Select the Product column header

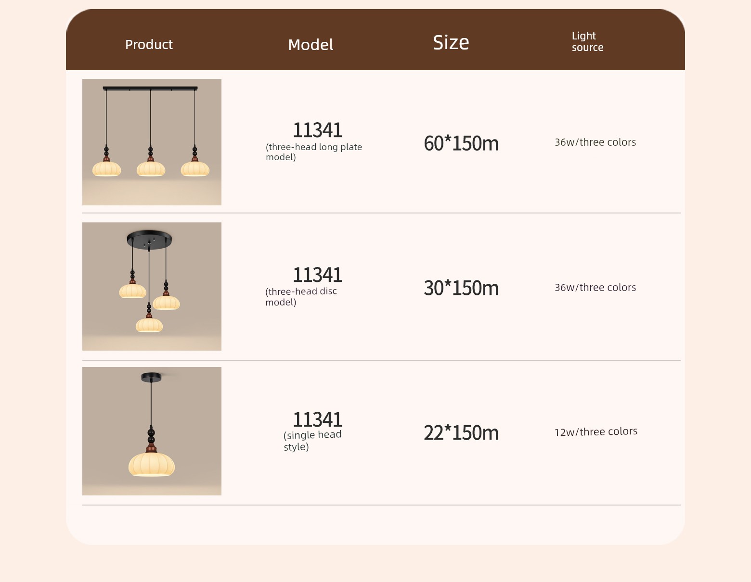point(149,45)
